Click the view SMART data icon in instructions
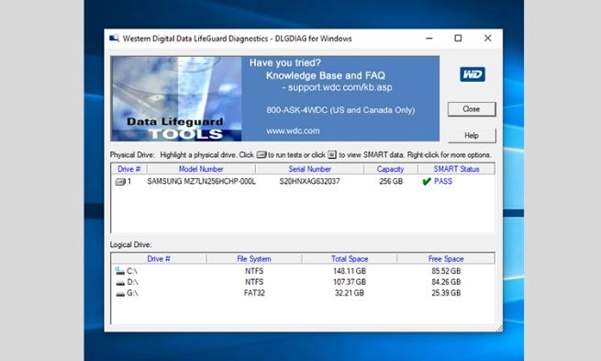Viewport: 601px width, 361px height. [332, 154]
